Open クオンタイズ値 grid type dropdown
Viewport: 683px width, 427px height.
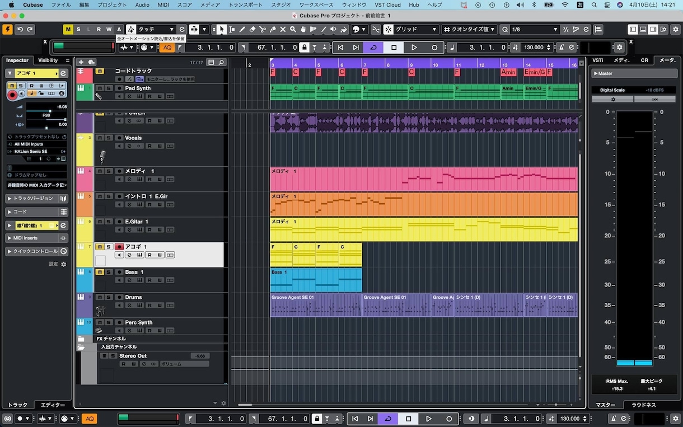coord(469,29)
